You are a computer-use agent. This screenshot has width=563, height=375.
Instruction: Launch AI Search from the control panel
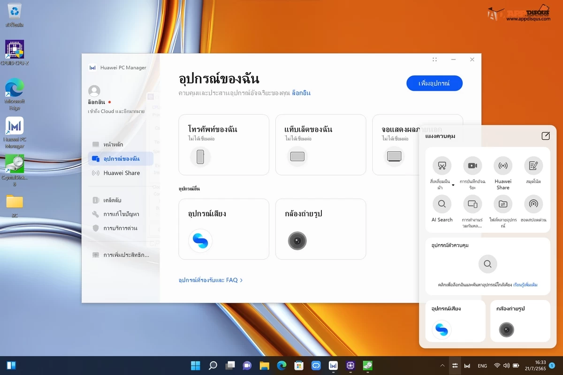[x=442, y=204]
